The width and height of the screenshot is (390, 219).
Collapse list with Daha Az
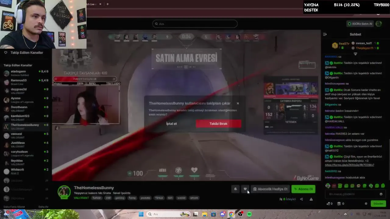pos(43,207)
